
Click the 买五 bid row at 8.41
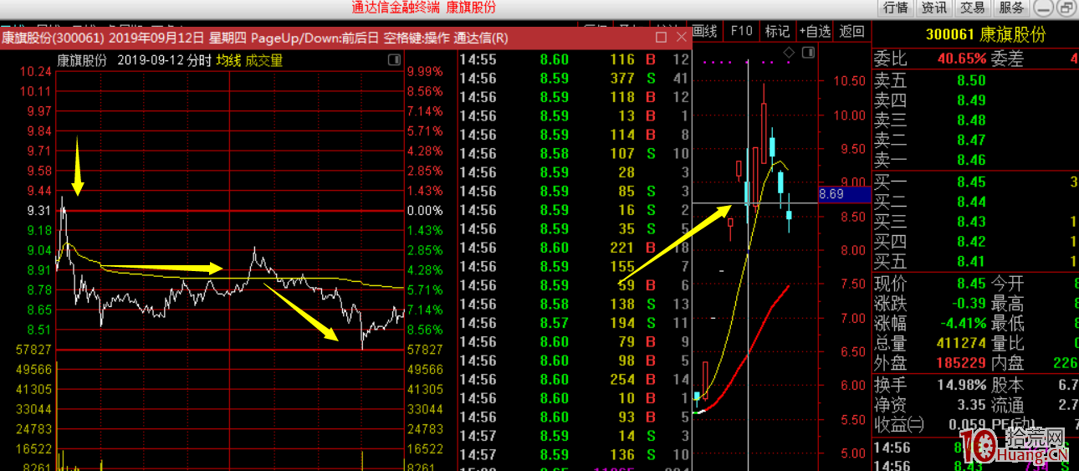point(975,262)
